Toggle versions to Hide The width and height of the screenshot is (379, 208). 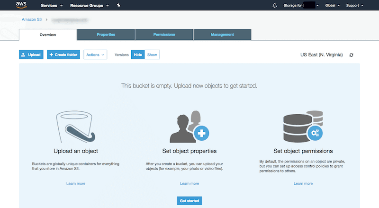tap(137, 55)
